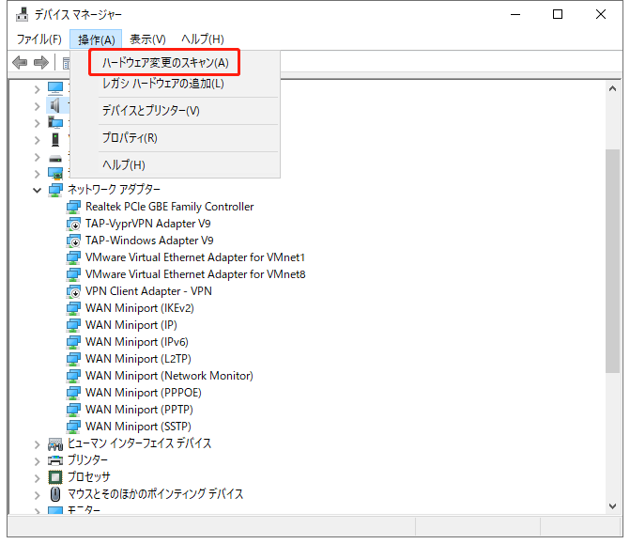Click the vertical scrollbar down arrow

point(612,506)
